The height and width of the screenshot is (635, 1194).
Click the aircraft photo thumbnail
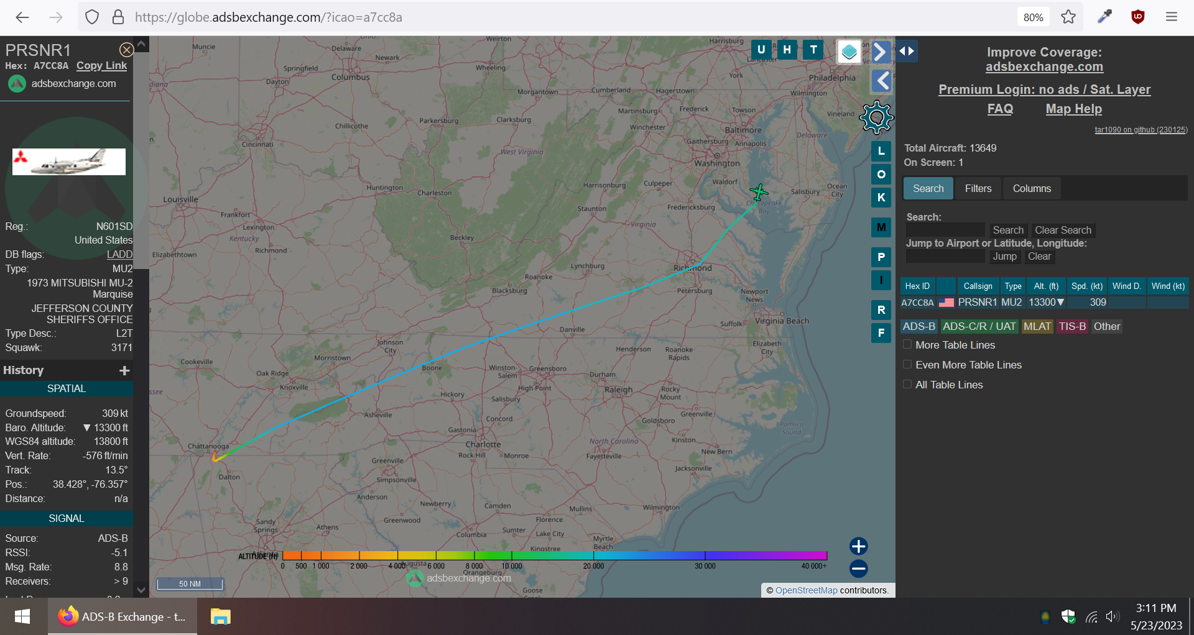point(69,162)
